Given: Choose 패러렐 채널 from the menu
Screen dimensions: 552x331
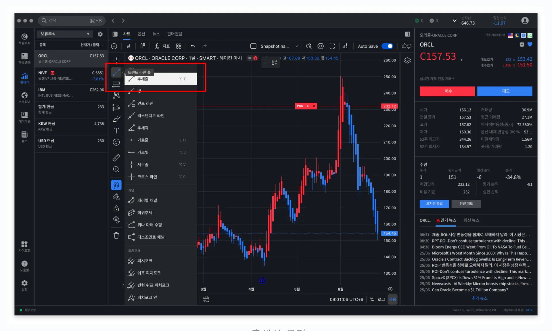Looking at the screenshot, I should 161,200.
